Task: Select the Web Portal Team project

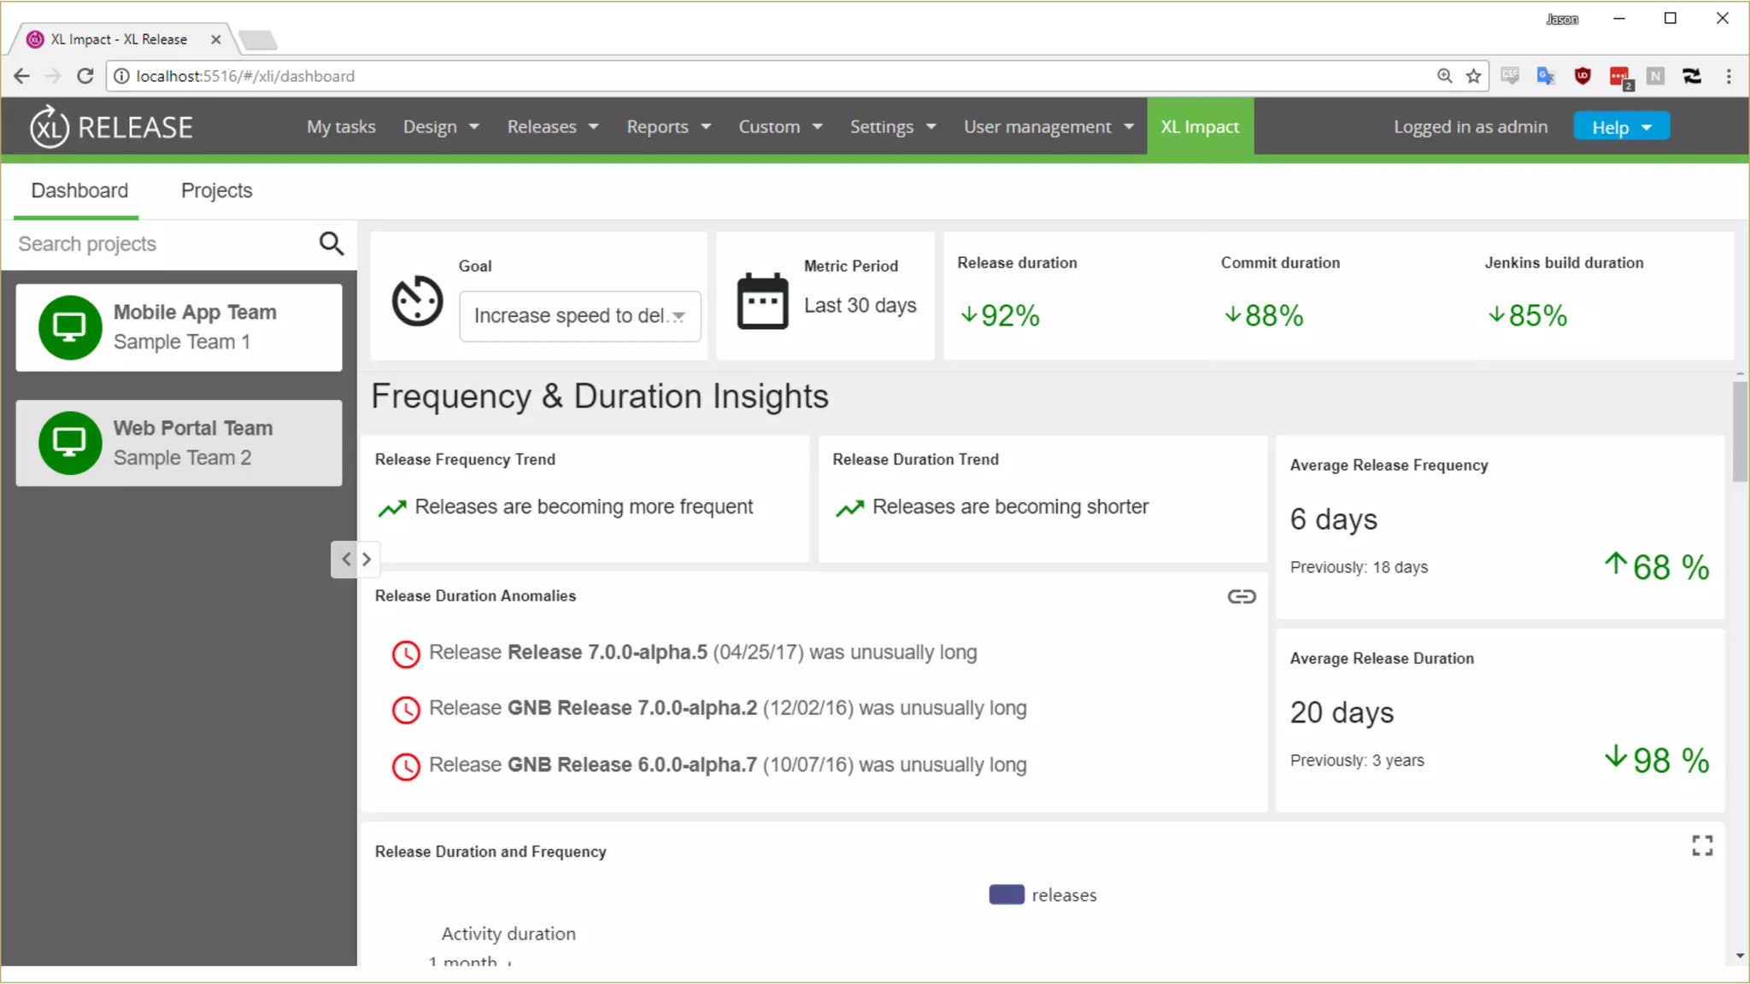Action: pyautogui.click(x=179, y=443)
